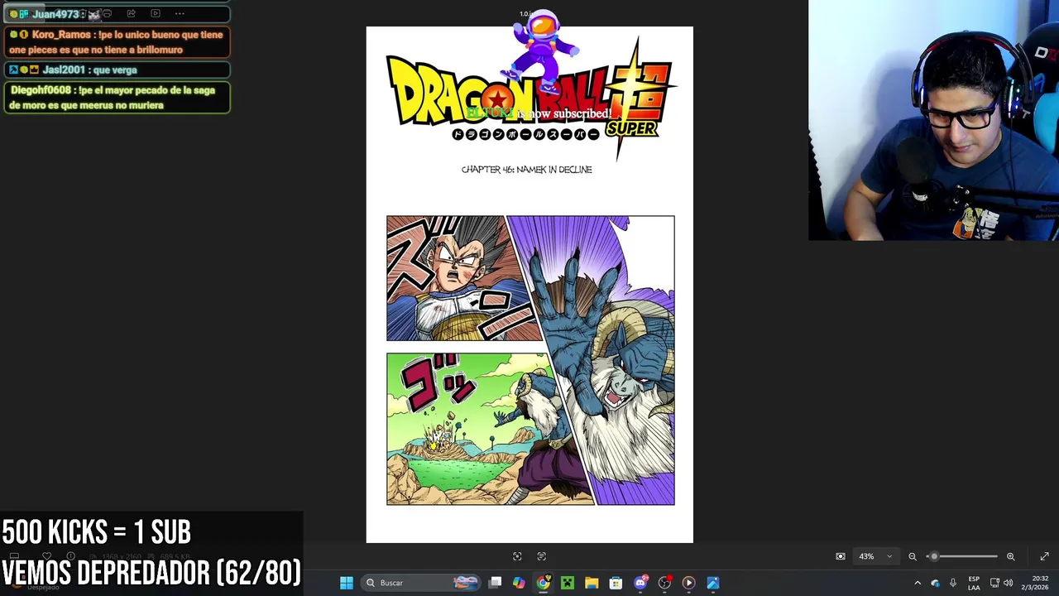Click the slideshow play icon in the top bar

point(156,13)
